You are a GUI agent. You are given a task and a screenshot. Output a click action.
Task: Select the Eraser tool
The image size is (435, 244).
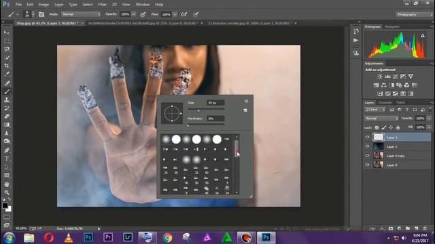click(7, 116)
